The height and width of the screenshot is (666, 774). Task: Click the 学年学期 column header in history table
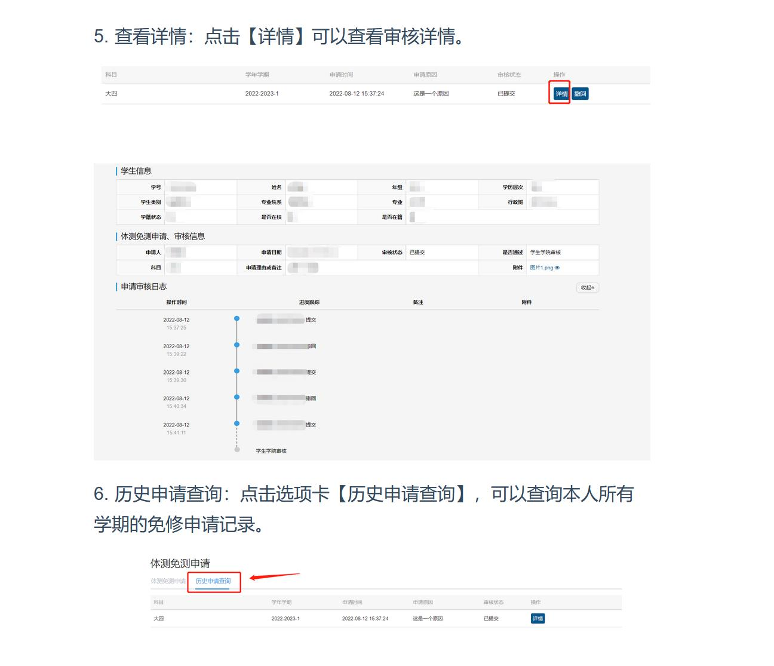(x=281, y=602)
